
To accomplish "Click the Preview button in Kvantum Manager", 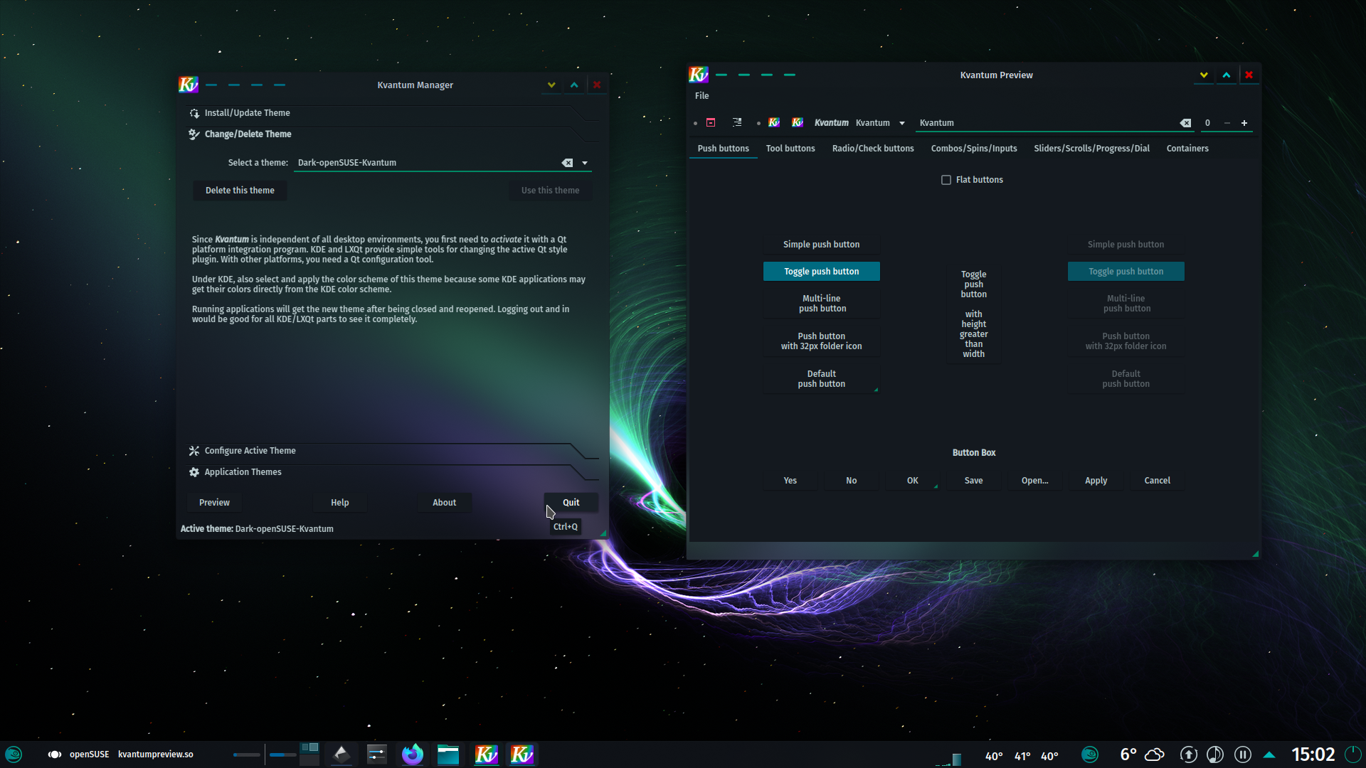I will 214,503.
